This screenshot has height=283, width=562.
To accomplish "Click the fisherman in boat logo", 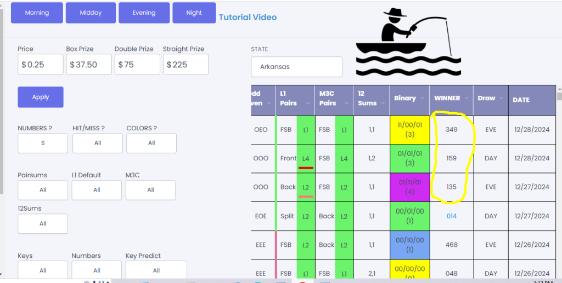I will (408, 42).
